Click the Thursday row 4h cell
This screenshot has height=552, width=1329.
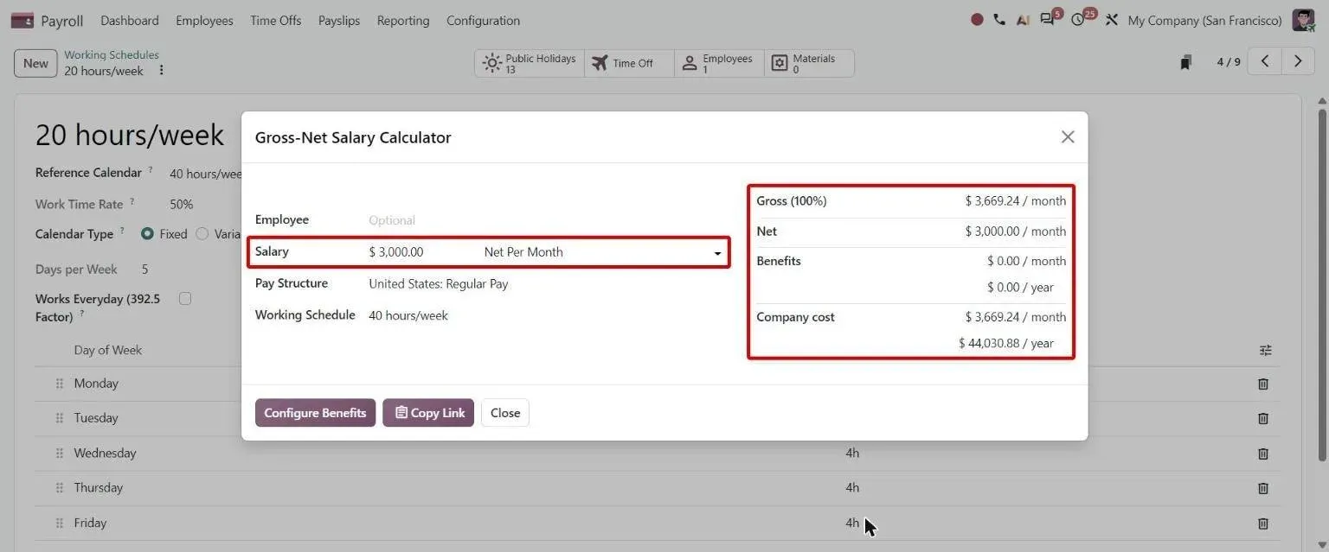[852, 488]
